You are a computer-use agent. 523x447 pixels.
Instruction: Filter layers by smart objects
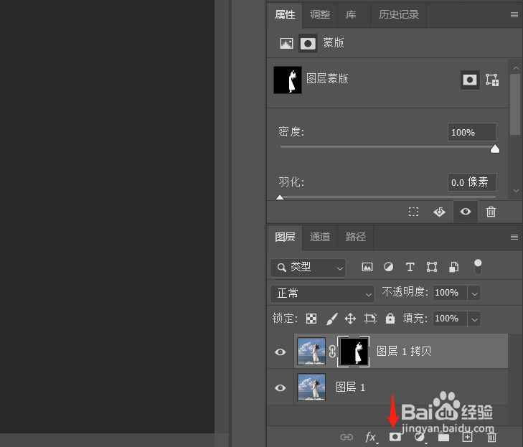point(453,267)
